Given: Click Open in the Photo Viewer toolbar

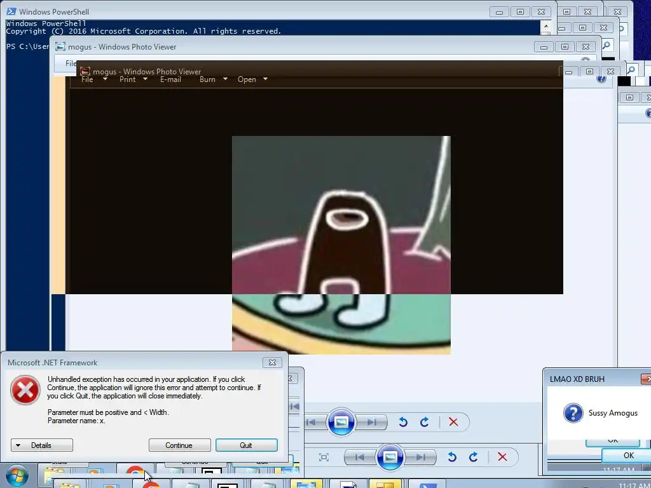Looking at the screenshot, I should tap(247, 79).
